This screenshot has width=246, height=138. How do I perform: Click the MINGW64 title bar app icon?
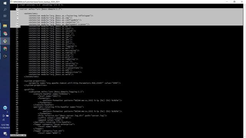(x=12, y=2)
